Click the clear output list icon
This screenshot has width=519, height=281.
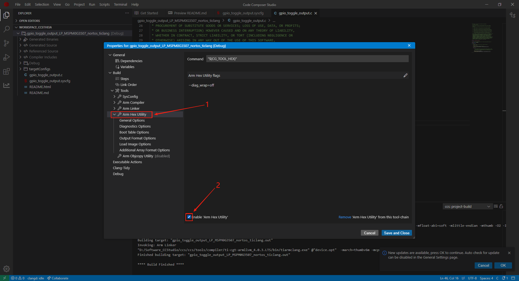(496, 206)
